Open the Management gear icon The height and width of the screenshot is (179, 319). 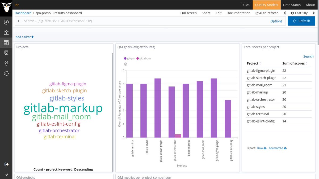[6, 73]
